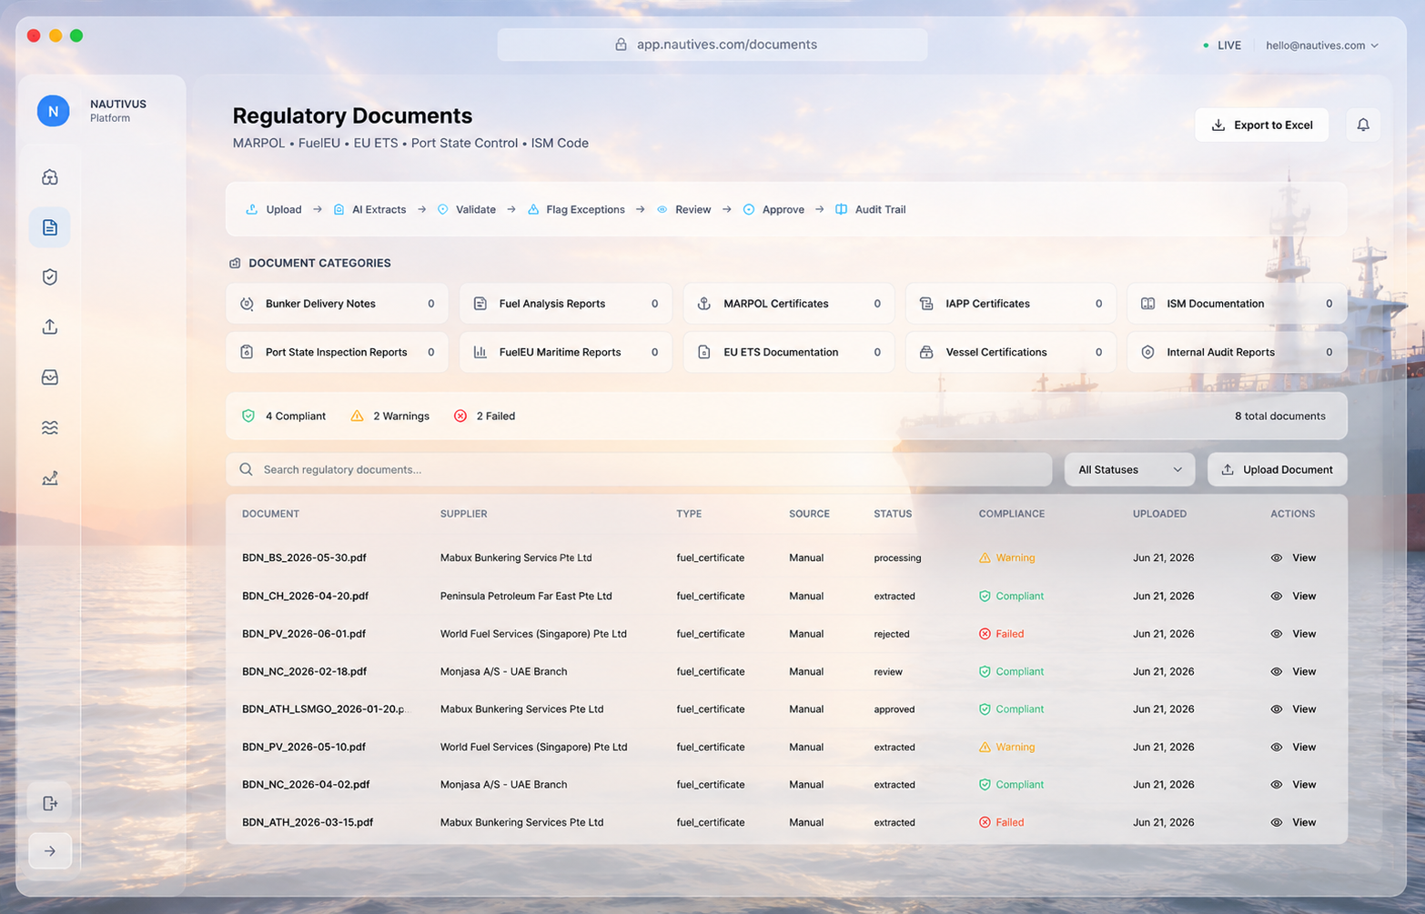Expand the hello@nautives.com account menu
The image size is (1425, 914).
1321,45
